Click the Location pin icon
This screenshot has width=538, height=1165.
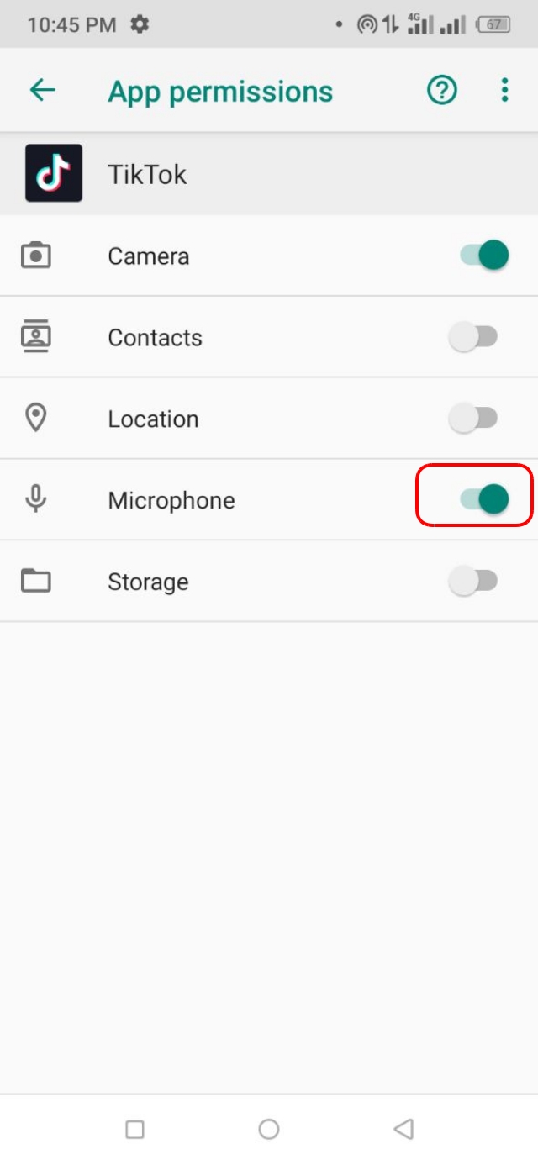point(37,418)
